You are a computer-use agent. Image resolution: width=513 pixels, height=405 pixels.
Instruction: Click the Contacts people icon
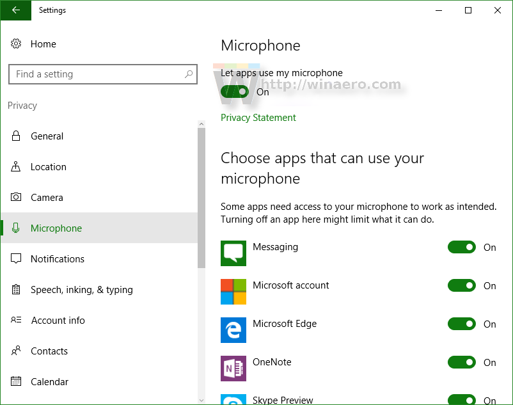pos(16,351)
